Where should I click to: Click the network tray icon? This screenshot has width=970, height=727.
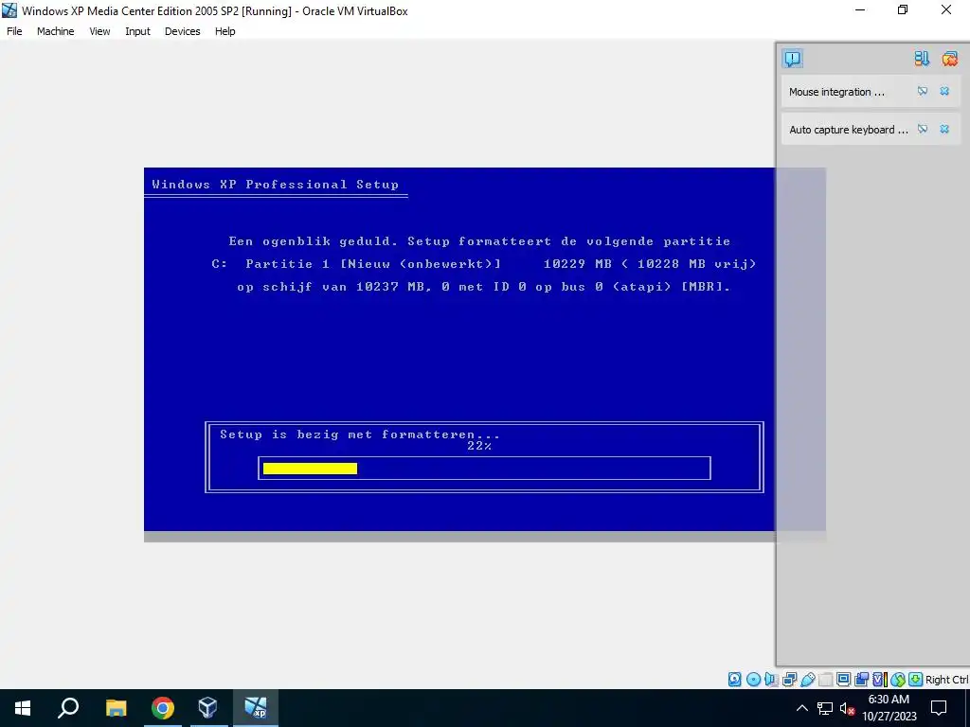pyautogui.click(x=825, y=708)
